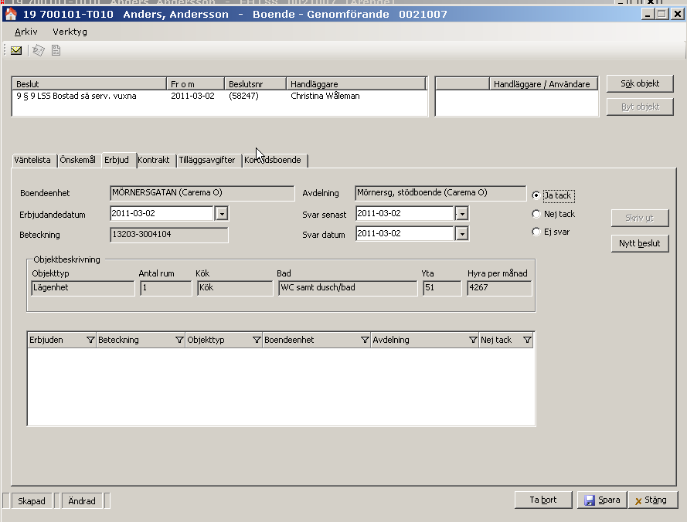Open Svar senast date dropdown
Viewport: 687px width, 522px height.
[x=462, y=214]
